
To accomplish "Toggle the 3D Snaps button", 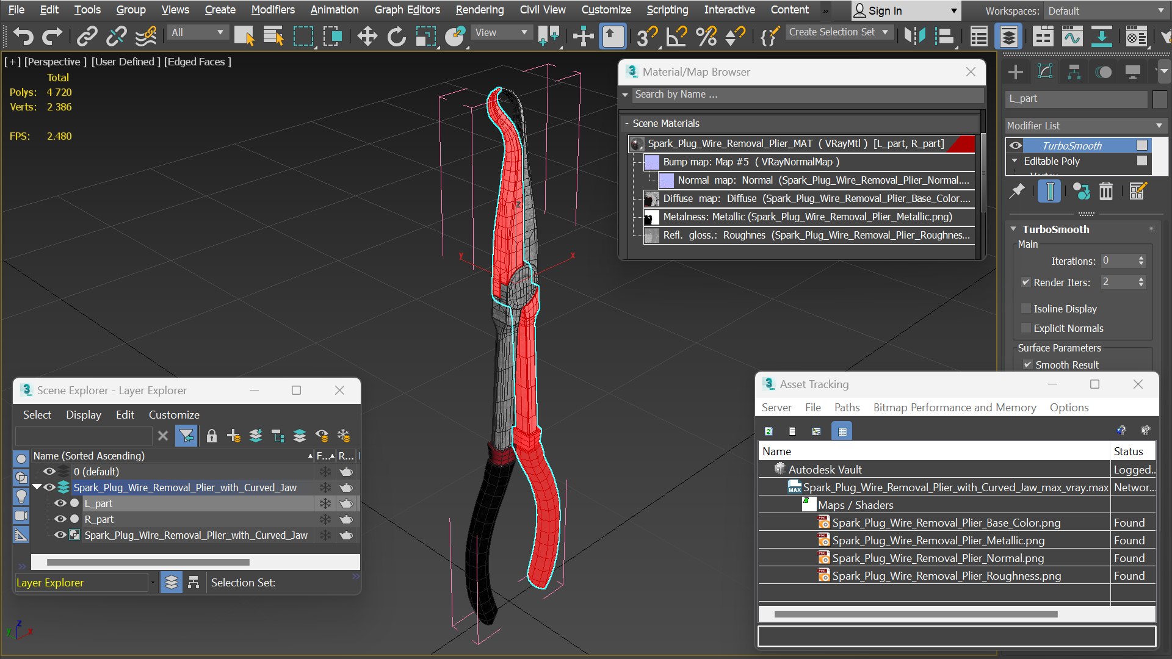I will tap(647, 37).
